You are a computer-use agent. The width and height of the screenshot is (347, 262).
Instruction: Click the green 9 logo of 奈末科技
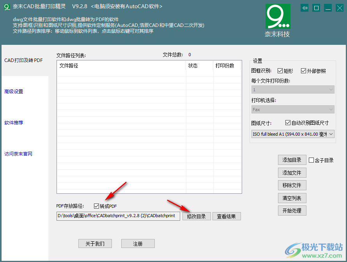(x=278, y=16)
